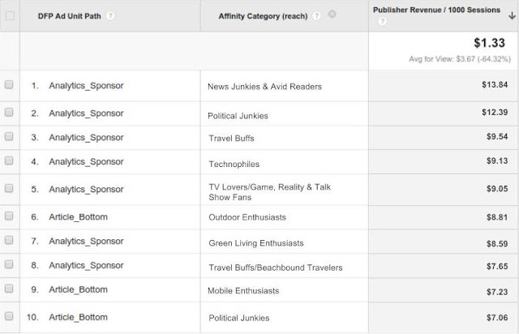The image size is (519, 334).
Task: Select checkbox for row 6 Article_Bottom
Action: coord(9,216)
